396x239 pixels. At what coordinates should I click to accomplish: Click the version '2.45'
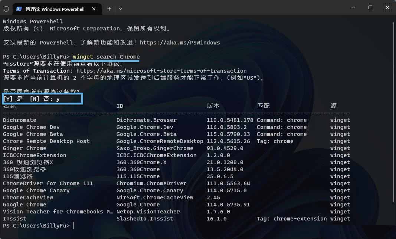pyautogui.click(x=213, y=197)
